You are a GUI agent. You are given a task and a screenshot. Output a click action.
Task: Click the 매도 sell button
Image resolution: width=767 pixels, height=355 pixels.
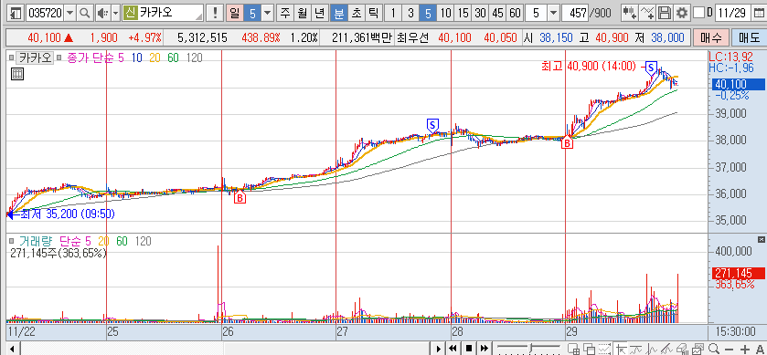[749, 37]
